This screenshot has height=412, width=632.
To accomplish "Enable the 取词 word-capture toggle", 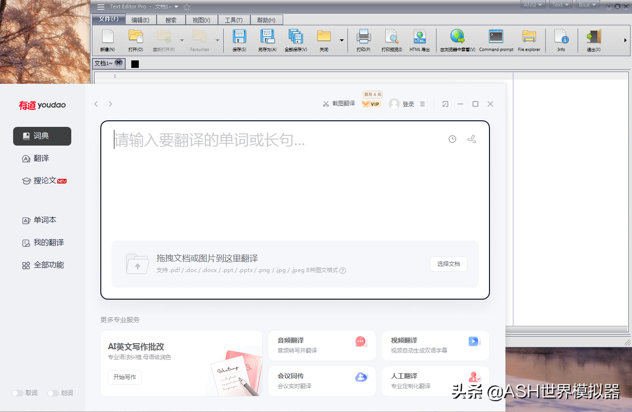I will point(17,393).
